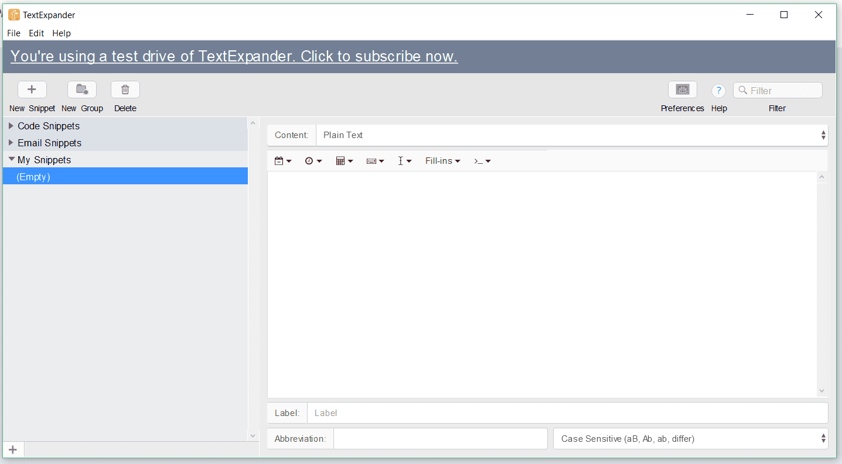Open the keyboard key insert menu
The height and width of the screenshot is (464, 842).
pyautogui.click(x=375, y=161)
